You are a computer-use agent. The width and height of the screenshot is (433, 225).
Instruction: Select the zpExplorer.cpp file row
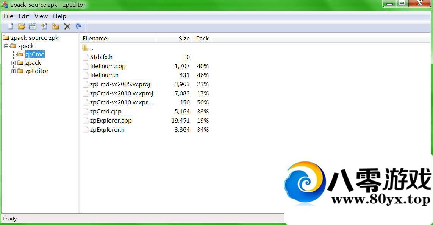(111, 121)
